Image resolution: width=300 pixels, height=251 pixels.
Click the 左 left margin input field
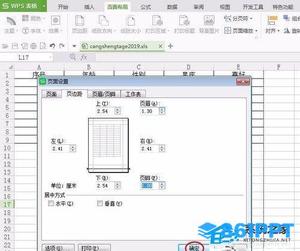tap(61, 149)
